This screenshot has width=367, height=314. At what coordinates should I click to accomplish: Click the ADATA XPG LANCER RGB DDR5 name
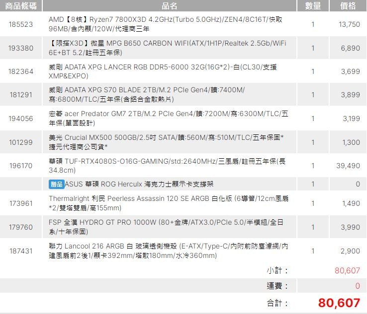tap(163, 71)
